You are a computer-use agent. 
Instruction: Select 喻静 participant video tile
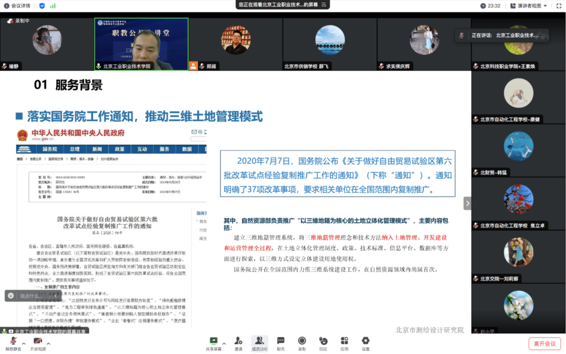pos(47,44)
